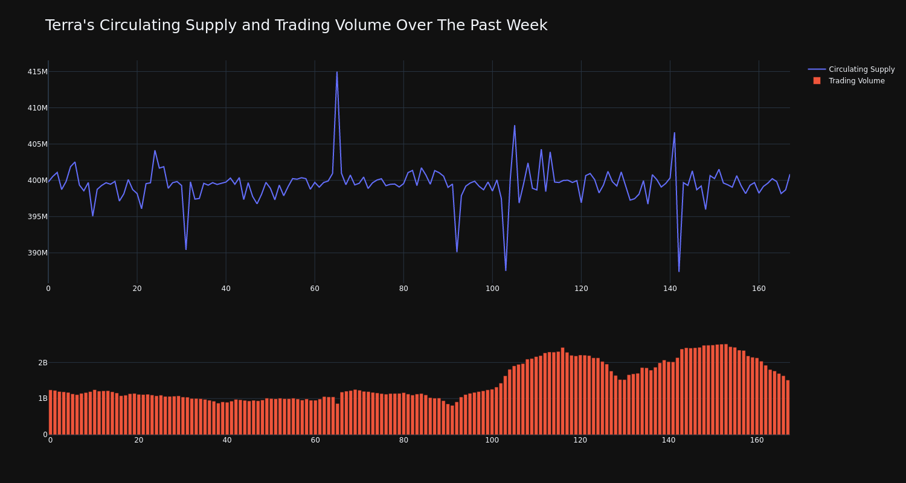Click the 2B label on volume chart

pos(42,363)
